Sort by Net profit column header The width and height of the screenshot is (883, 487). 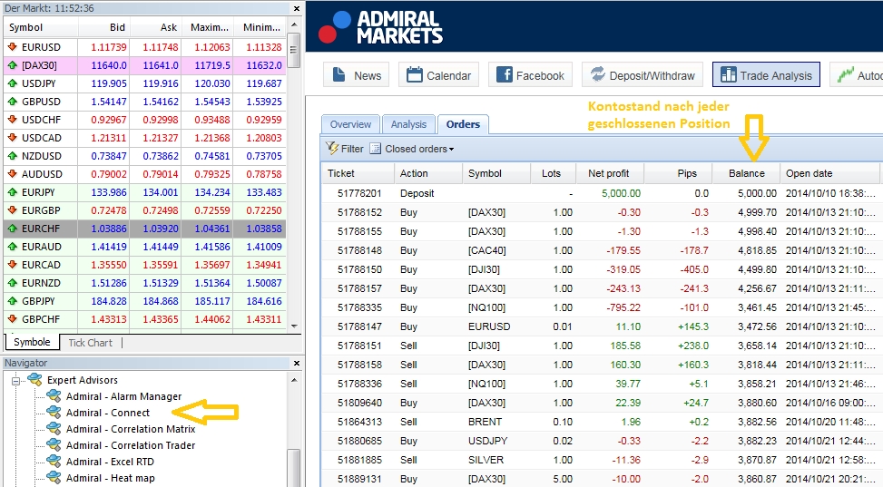[x=608, y=173]
